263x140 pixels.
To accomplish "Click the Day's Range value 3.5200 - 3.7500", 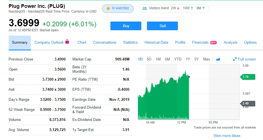I will point(53,99).
